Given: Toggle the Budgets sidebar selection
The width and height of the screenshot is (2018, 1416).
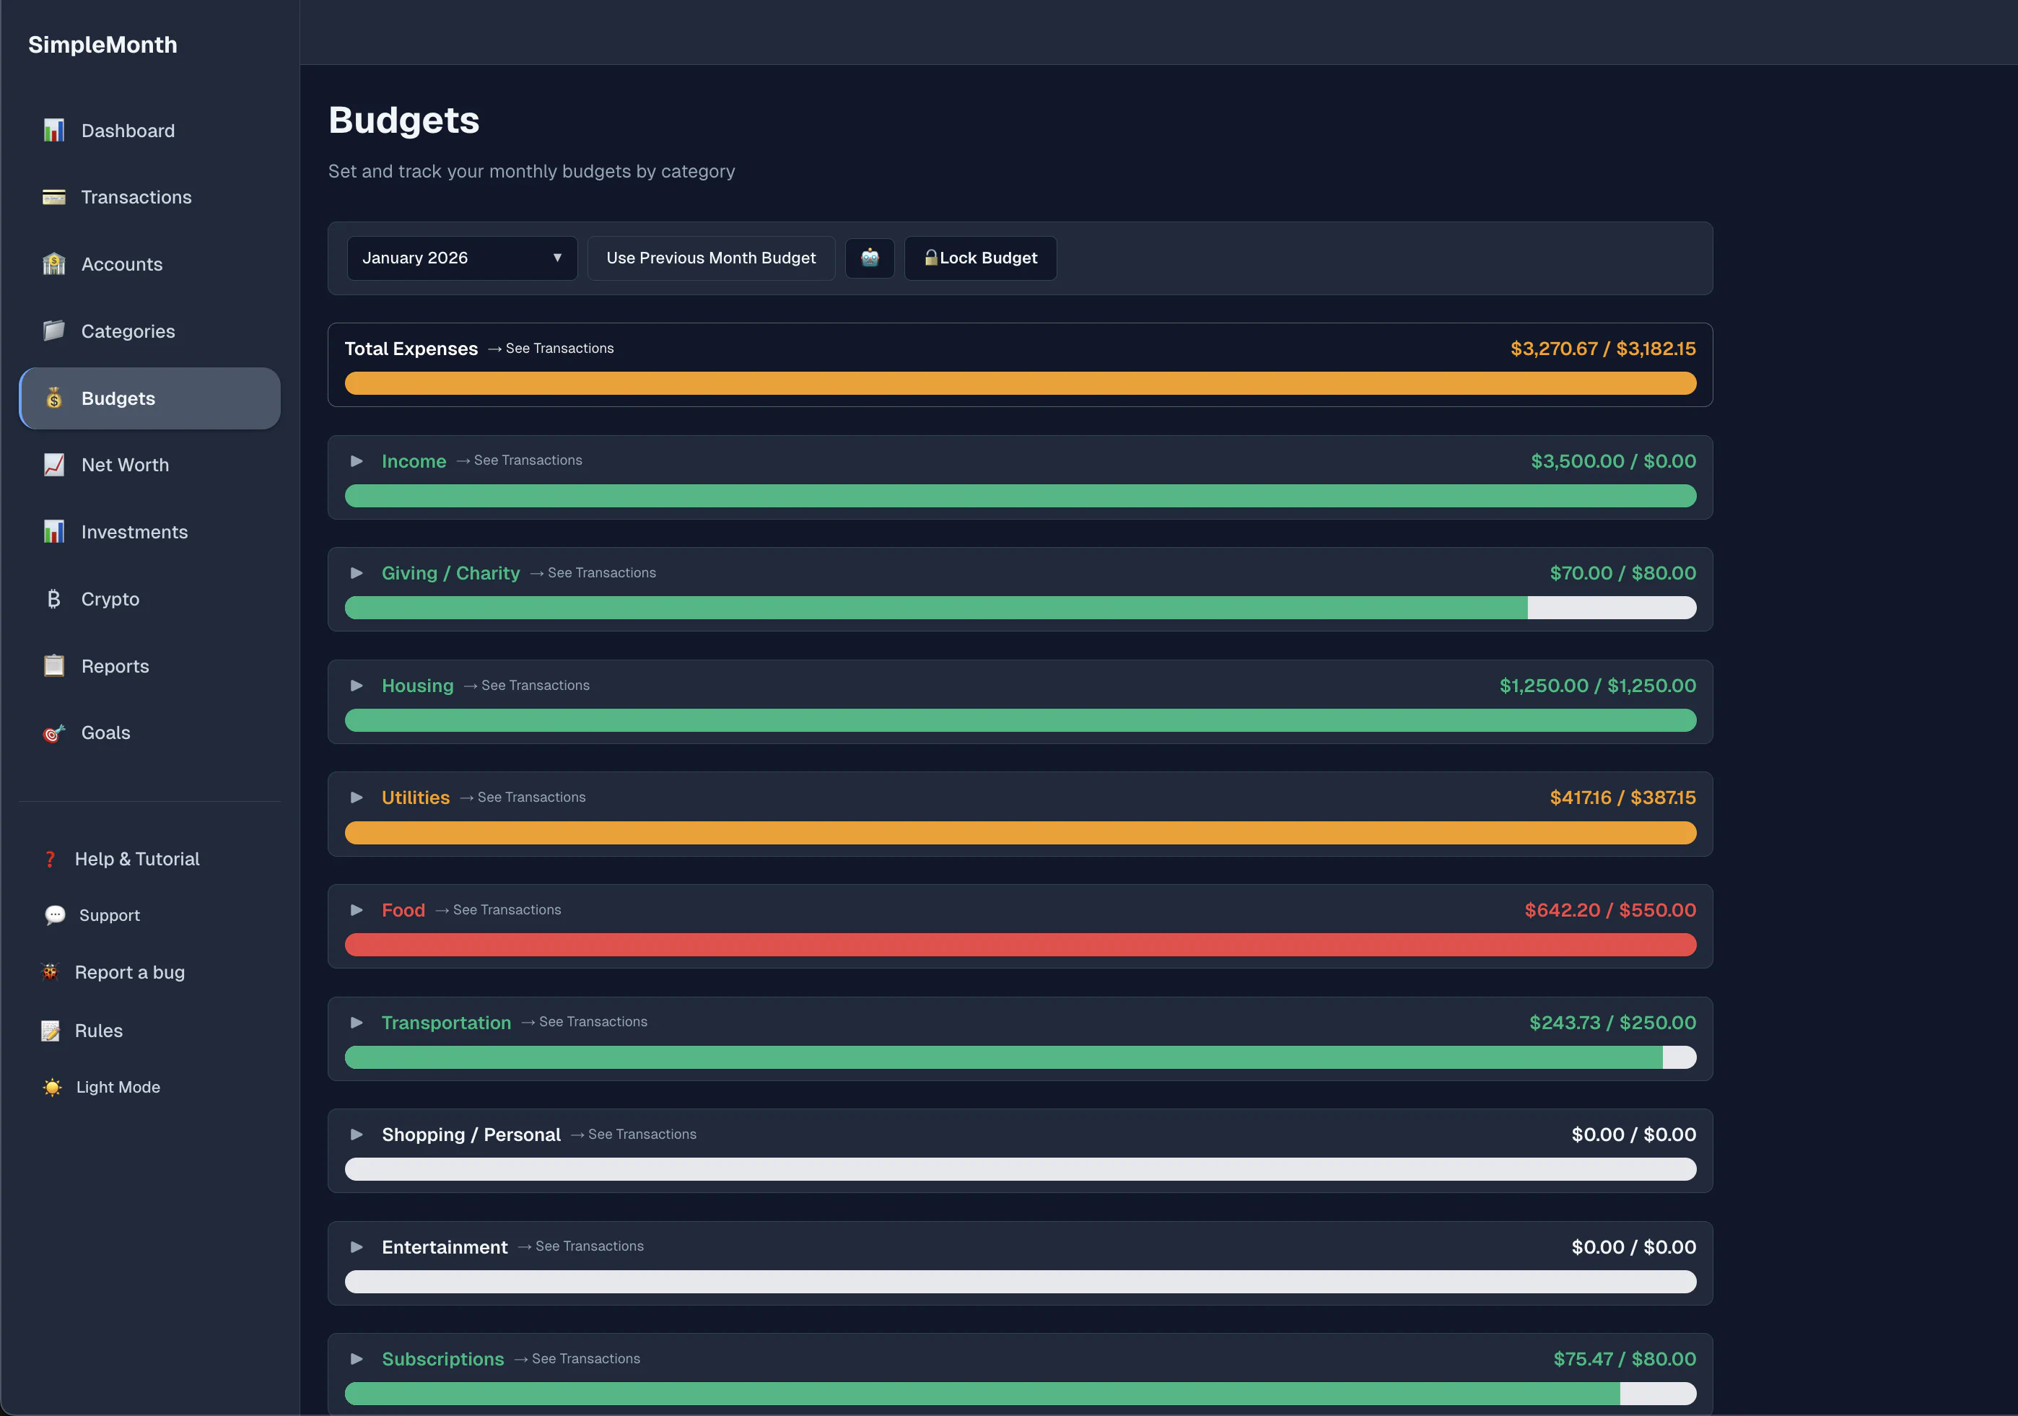Looking at the screenshot, I should coord(118,398).
